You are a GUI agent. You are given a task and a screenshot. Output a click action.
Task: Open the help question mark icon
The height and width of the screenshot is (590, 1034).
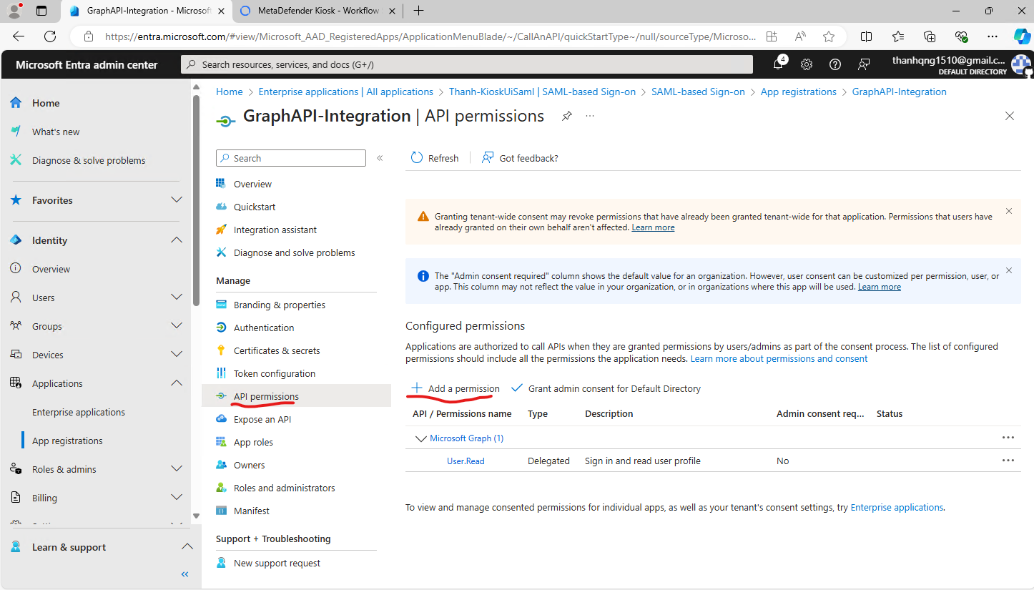(x=834, y=64)
